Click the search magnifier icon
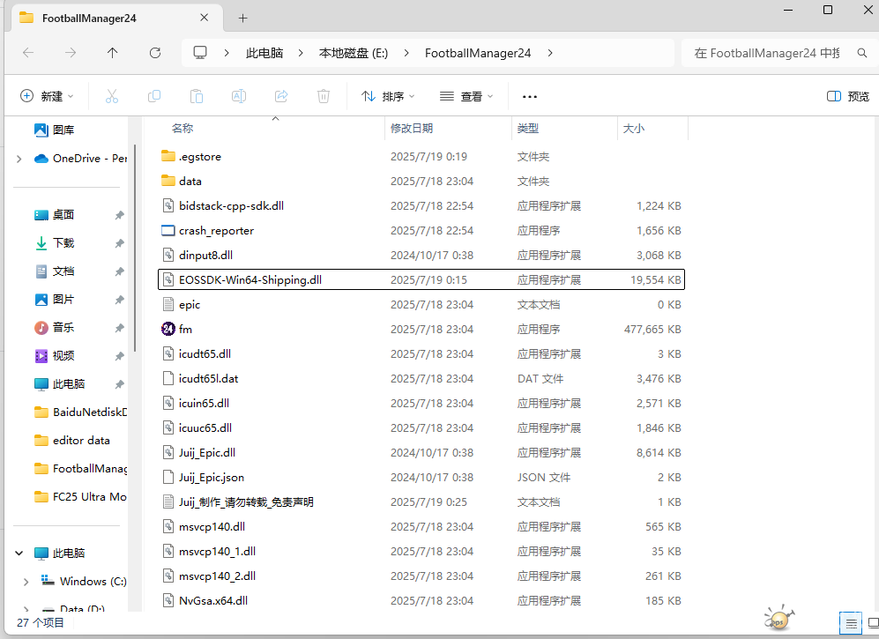The width and height of the screenshot is (879, 639). coord(862,53)
